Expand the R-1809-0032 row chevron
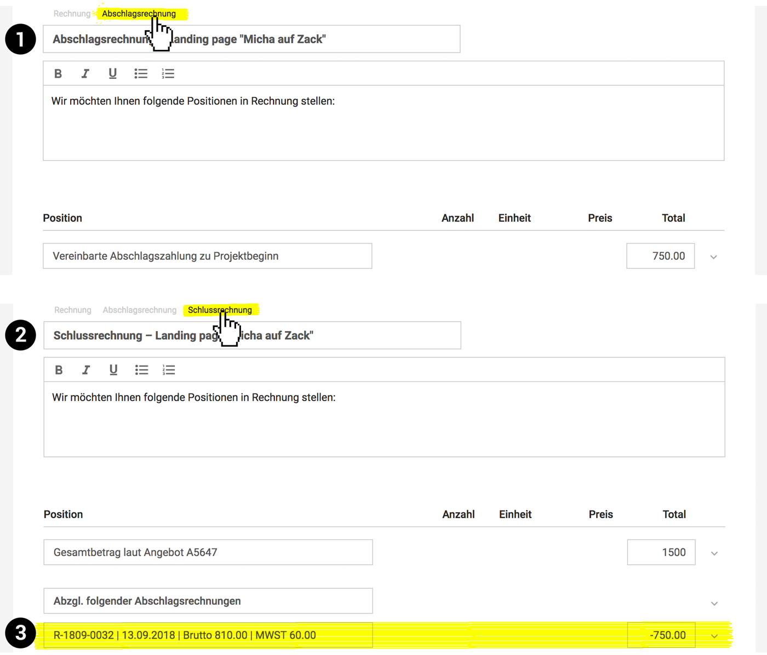The width and height of the screenshot is (767, 655). tap(714, 636)
